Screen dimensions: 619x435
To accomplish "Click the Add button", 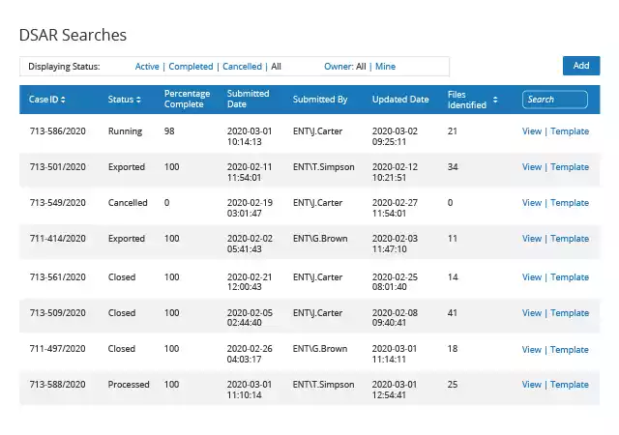I will point(581,66).
